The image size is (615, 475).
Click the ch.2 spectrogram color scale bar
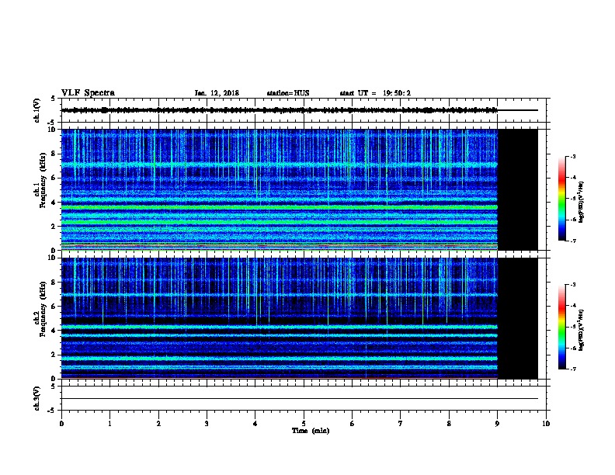pyautogui.click(x=562, y=327)
